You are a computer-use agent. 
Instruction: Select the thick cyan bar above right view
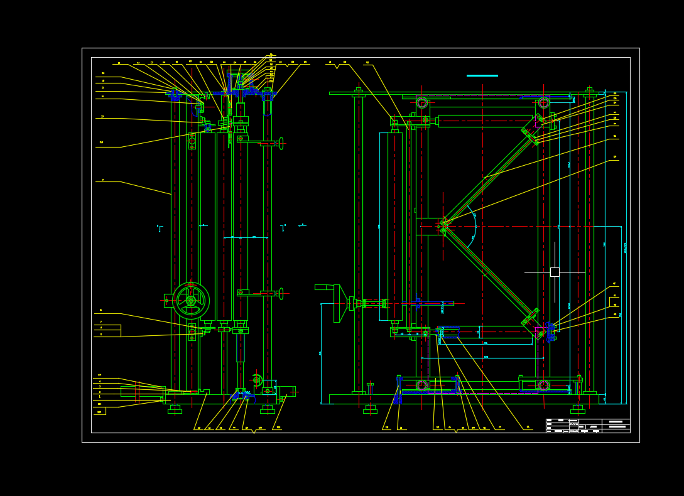[482, 75]
